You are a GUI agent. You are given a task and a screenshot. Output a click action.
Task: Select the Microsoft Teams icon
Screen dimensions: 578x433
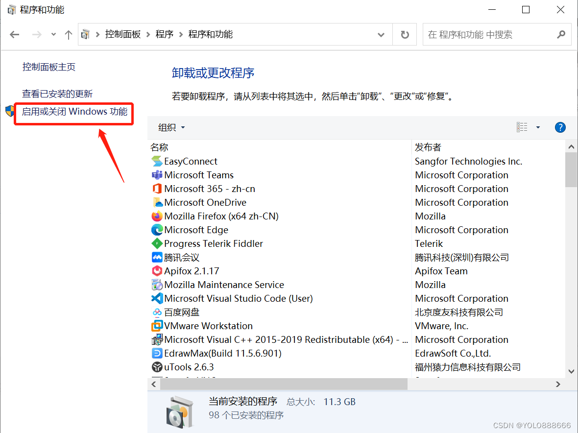point(157,175)
